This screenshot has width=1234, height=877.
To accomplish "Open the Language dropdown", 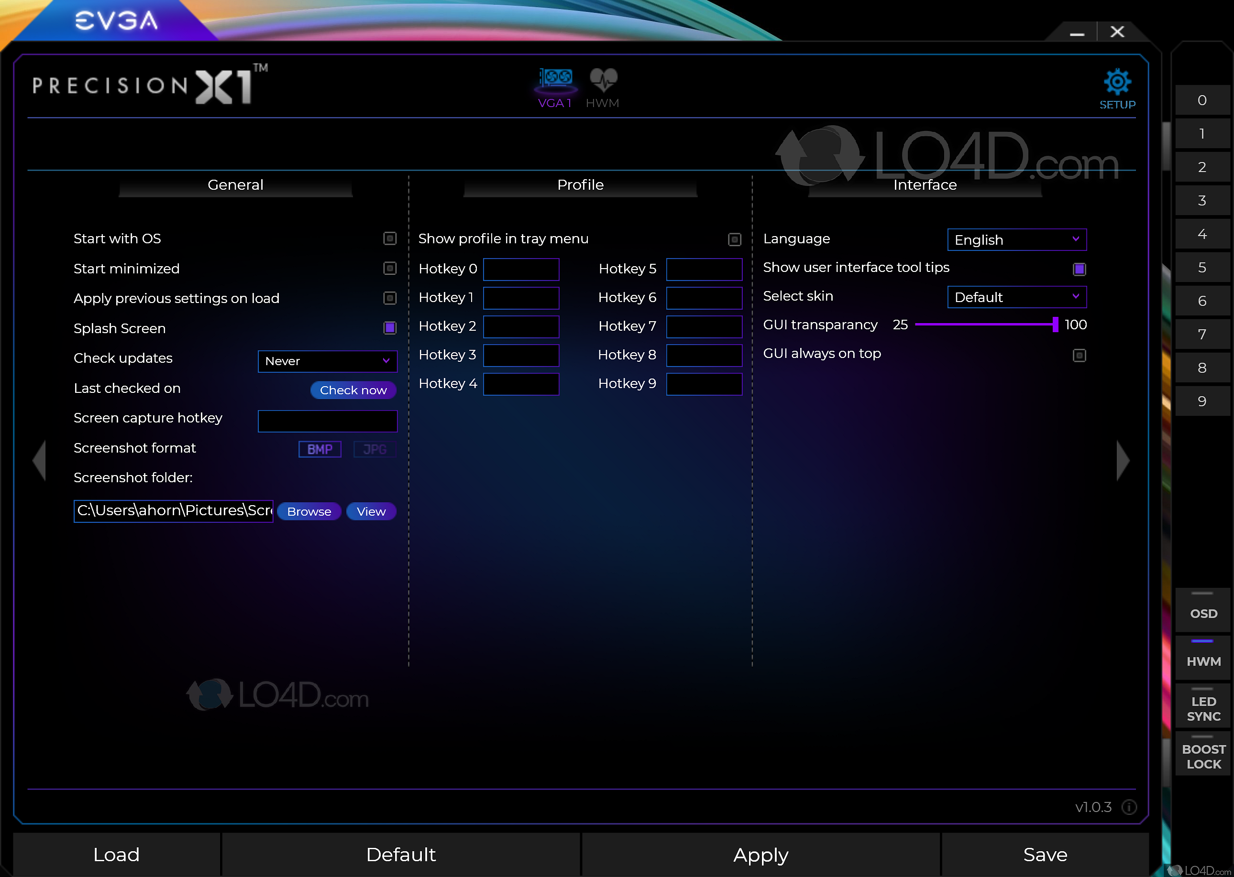I will point(1016,240).
